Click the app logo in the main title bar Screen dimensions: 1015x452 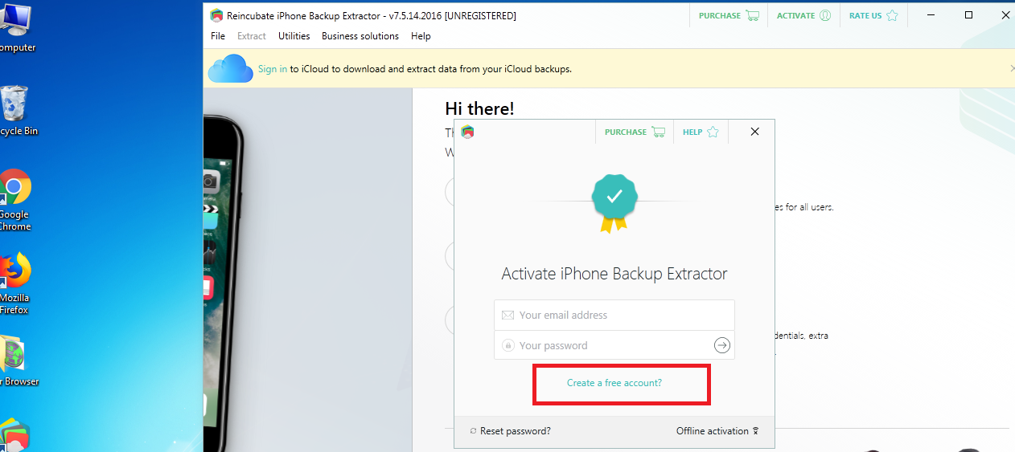[216, 15]
